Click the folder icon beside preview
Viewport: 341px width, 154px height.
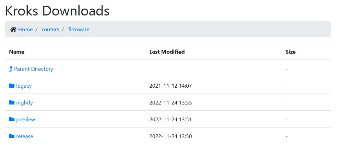12,119
